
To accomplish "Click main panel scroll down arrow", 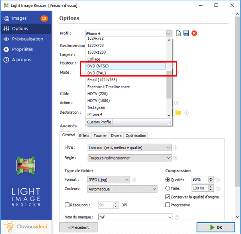I will (237, 217).
